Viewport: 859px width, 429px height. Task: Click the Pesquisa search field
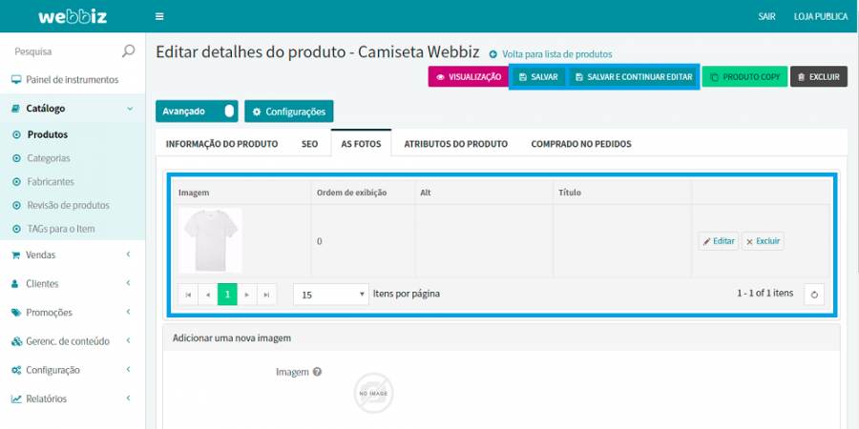tap(62, 51)
